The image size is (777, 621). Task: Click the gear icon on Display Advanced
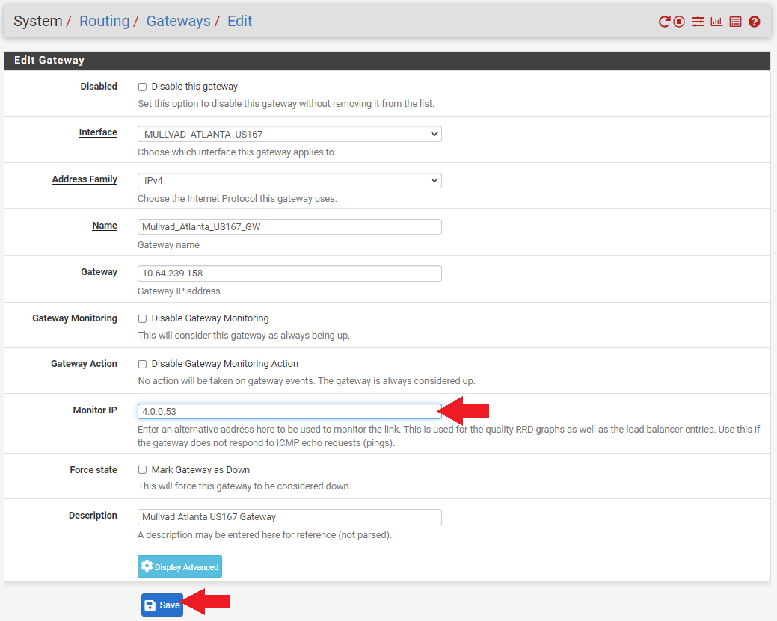147,566
